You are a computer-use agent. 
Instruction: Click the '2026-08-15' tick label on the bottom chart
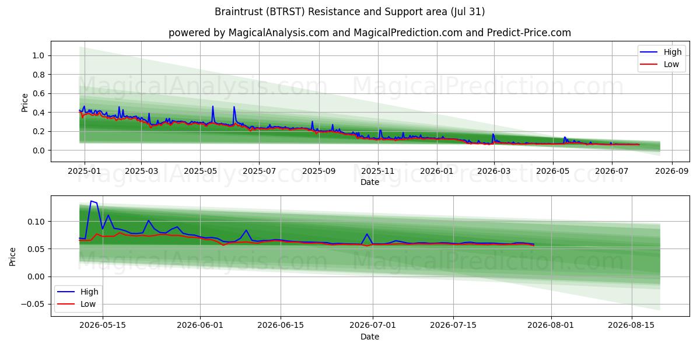coord(631,325)
